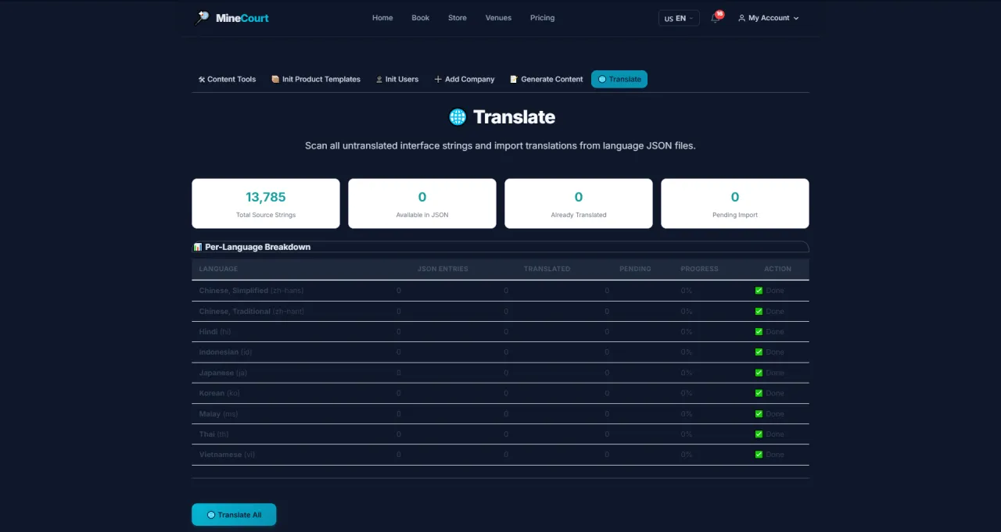Click the Hindi (hi) row label
This screenshot has height=532, width=1001.
point(215,331)
